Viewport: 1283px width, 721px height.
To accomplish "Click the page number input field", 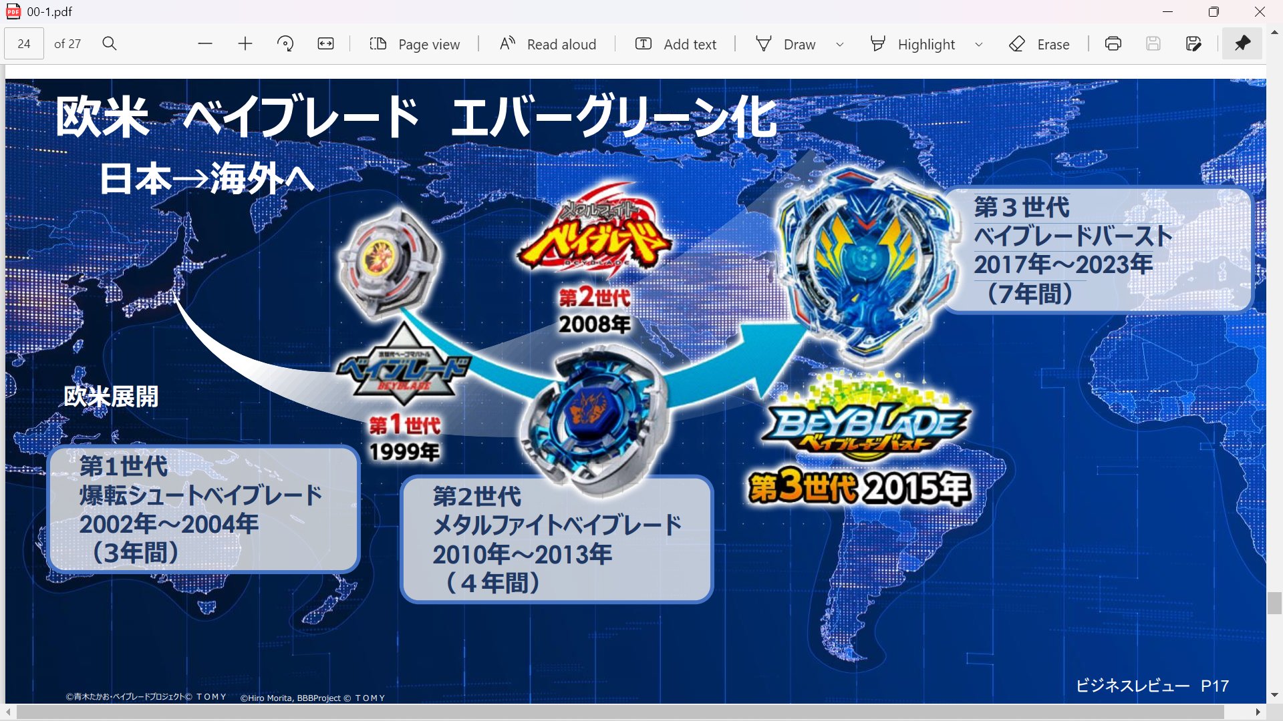I will click(x=24, y=44).
